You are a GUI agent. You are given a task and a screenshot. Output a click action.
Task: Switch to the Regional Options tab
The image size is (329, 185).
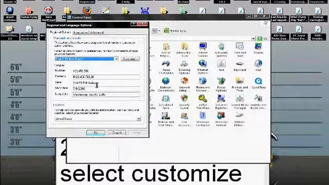point(61,32)
